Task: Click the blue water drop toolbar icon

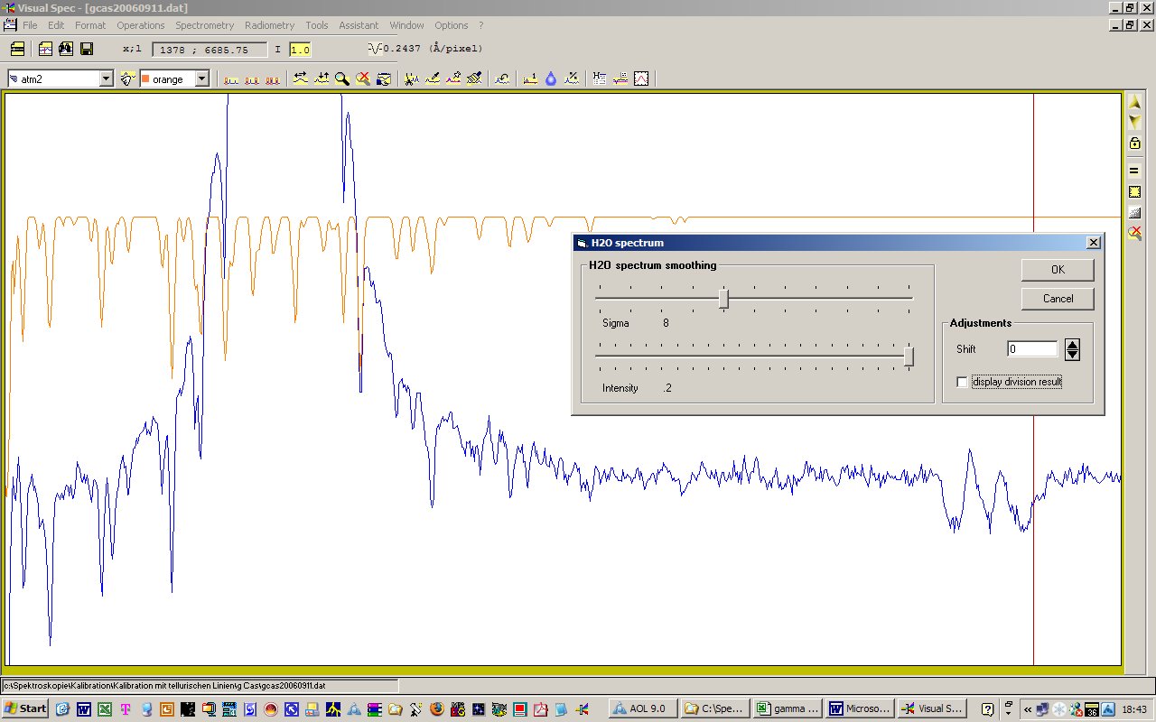Action: (x=551, y=79)
